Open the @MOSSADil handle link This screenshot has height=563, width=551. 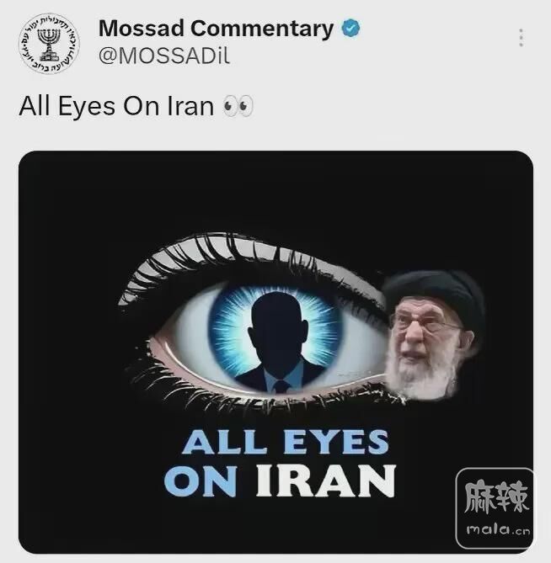[164, 56]
